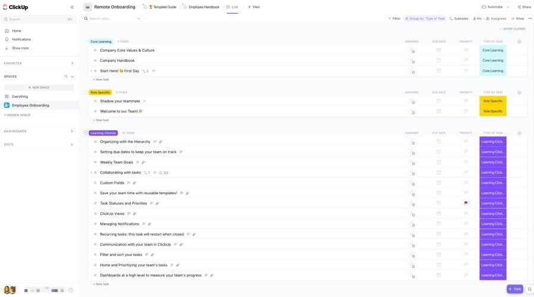Toggle status box of Weekly Team Goals

coord(95,162)
